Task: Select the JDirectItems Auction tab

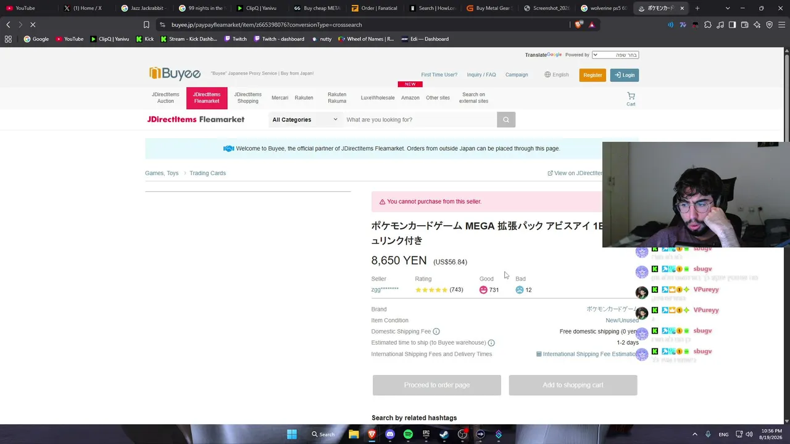Action: 165,98
